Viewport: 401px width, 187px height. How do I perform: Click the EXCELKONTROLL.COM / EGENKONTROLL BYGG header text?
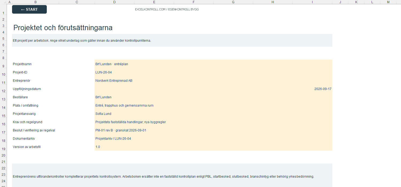[x=167, y=9]
